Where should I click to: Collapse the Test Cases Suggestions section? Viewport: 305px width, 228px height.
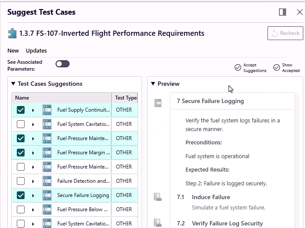[x=13, y=84]
